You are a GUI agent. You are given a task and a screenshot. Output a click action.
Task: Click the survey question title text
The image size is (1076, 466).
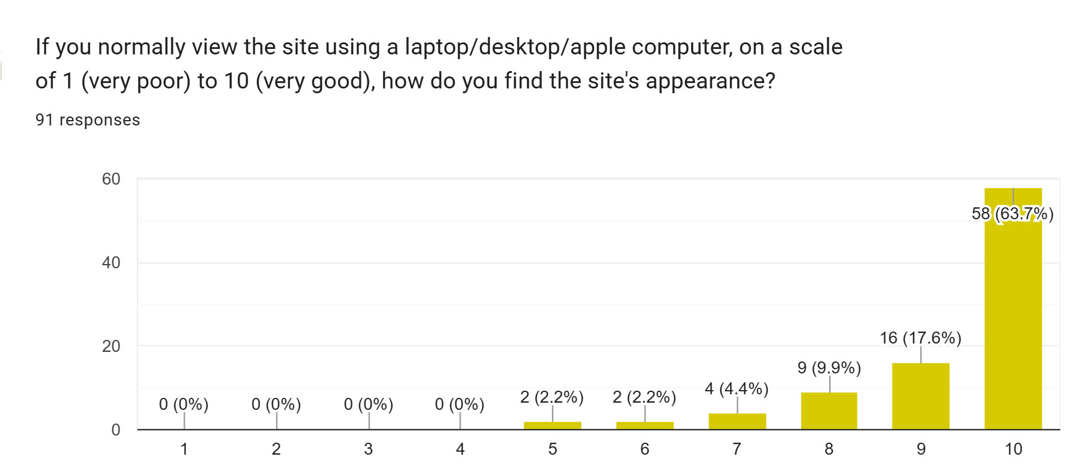[439, 63]
